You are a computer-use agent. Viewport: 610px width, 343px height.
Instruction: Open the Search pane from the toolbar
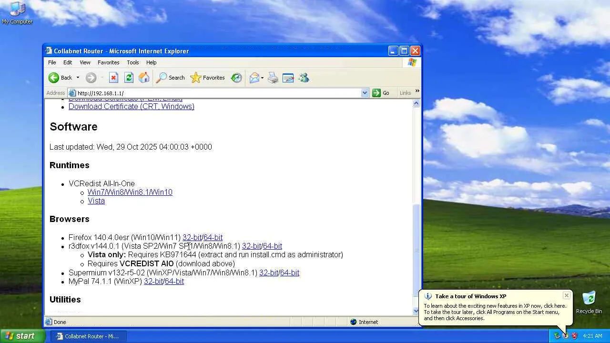pyautogui.click(x=171, y=78)
